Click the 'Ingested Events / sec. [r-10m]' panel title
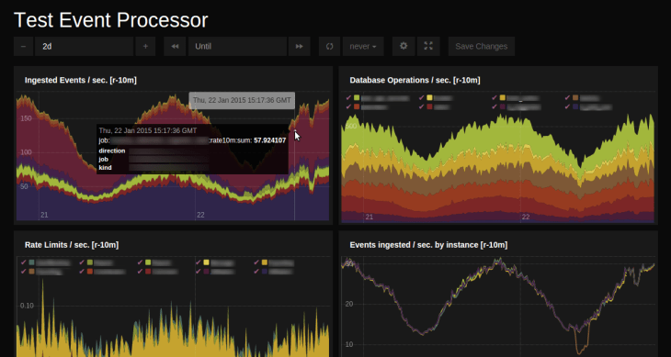Screen dimensions: 671x357 click(81, 80)
